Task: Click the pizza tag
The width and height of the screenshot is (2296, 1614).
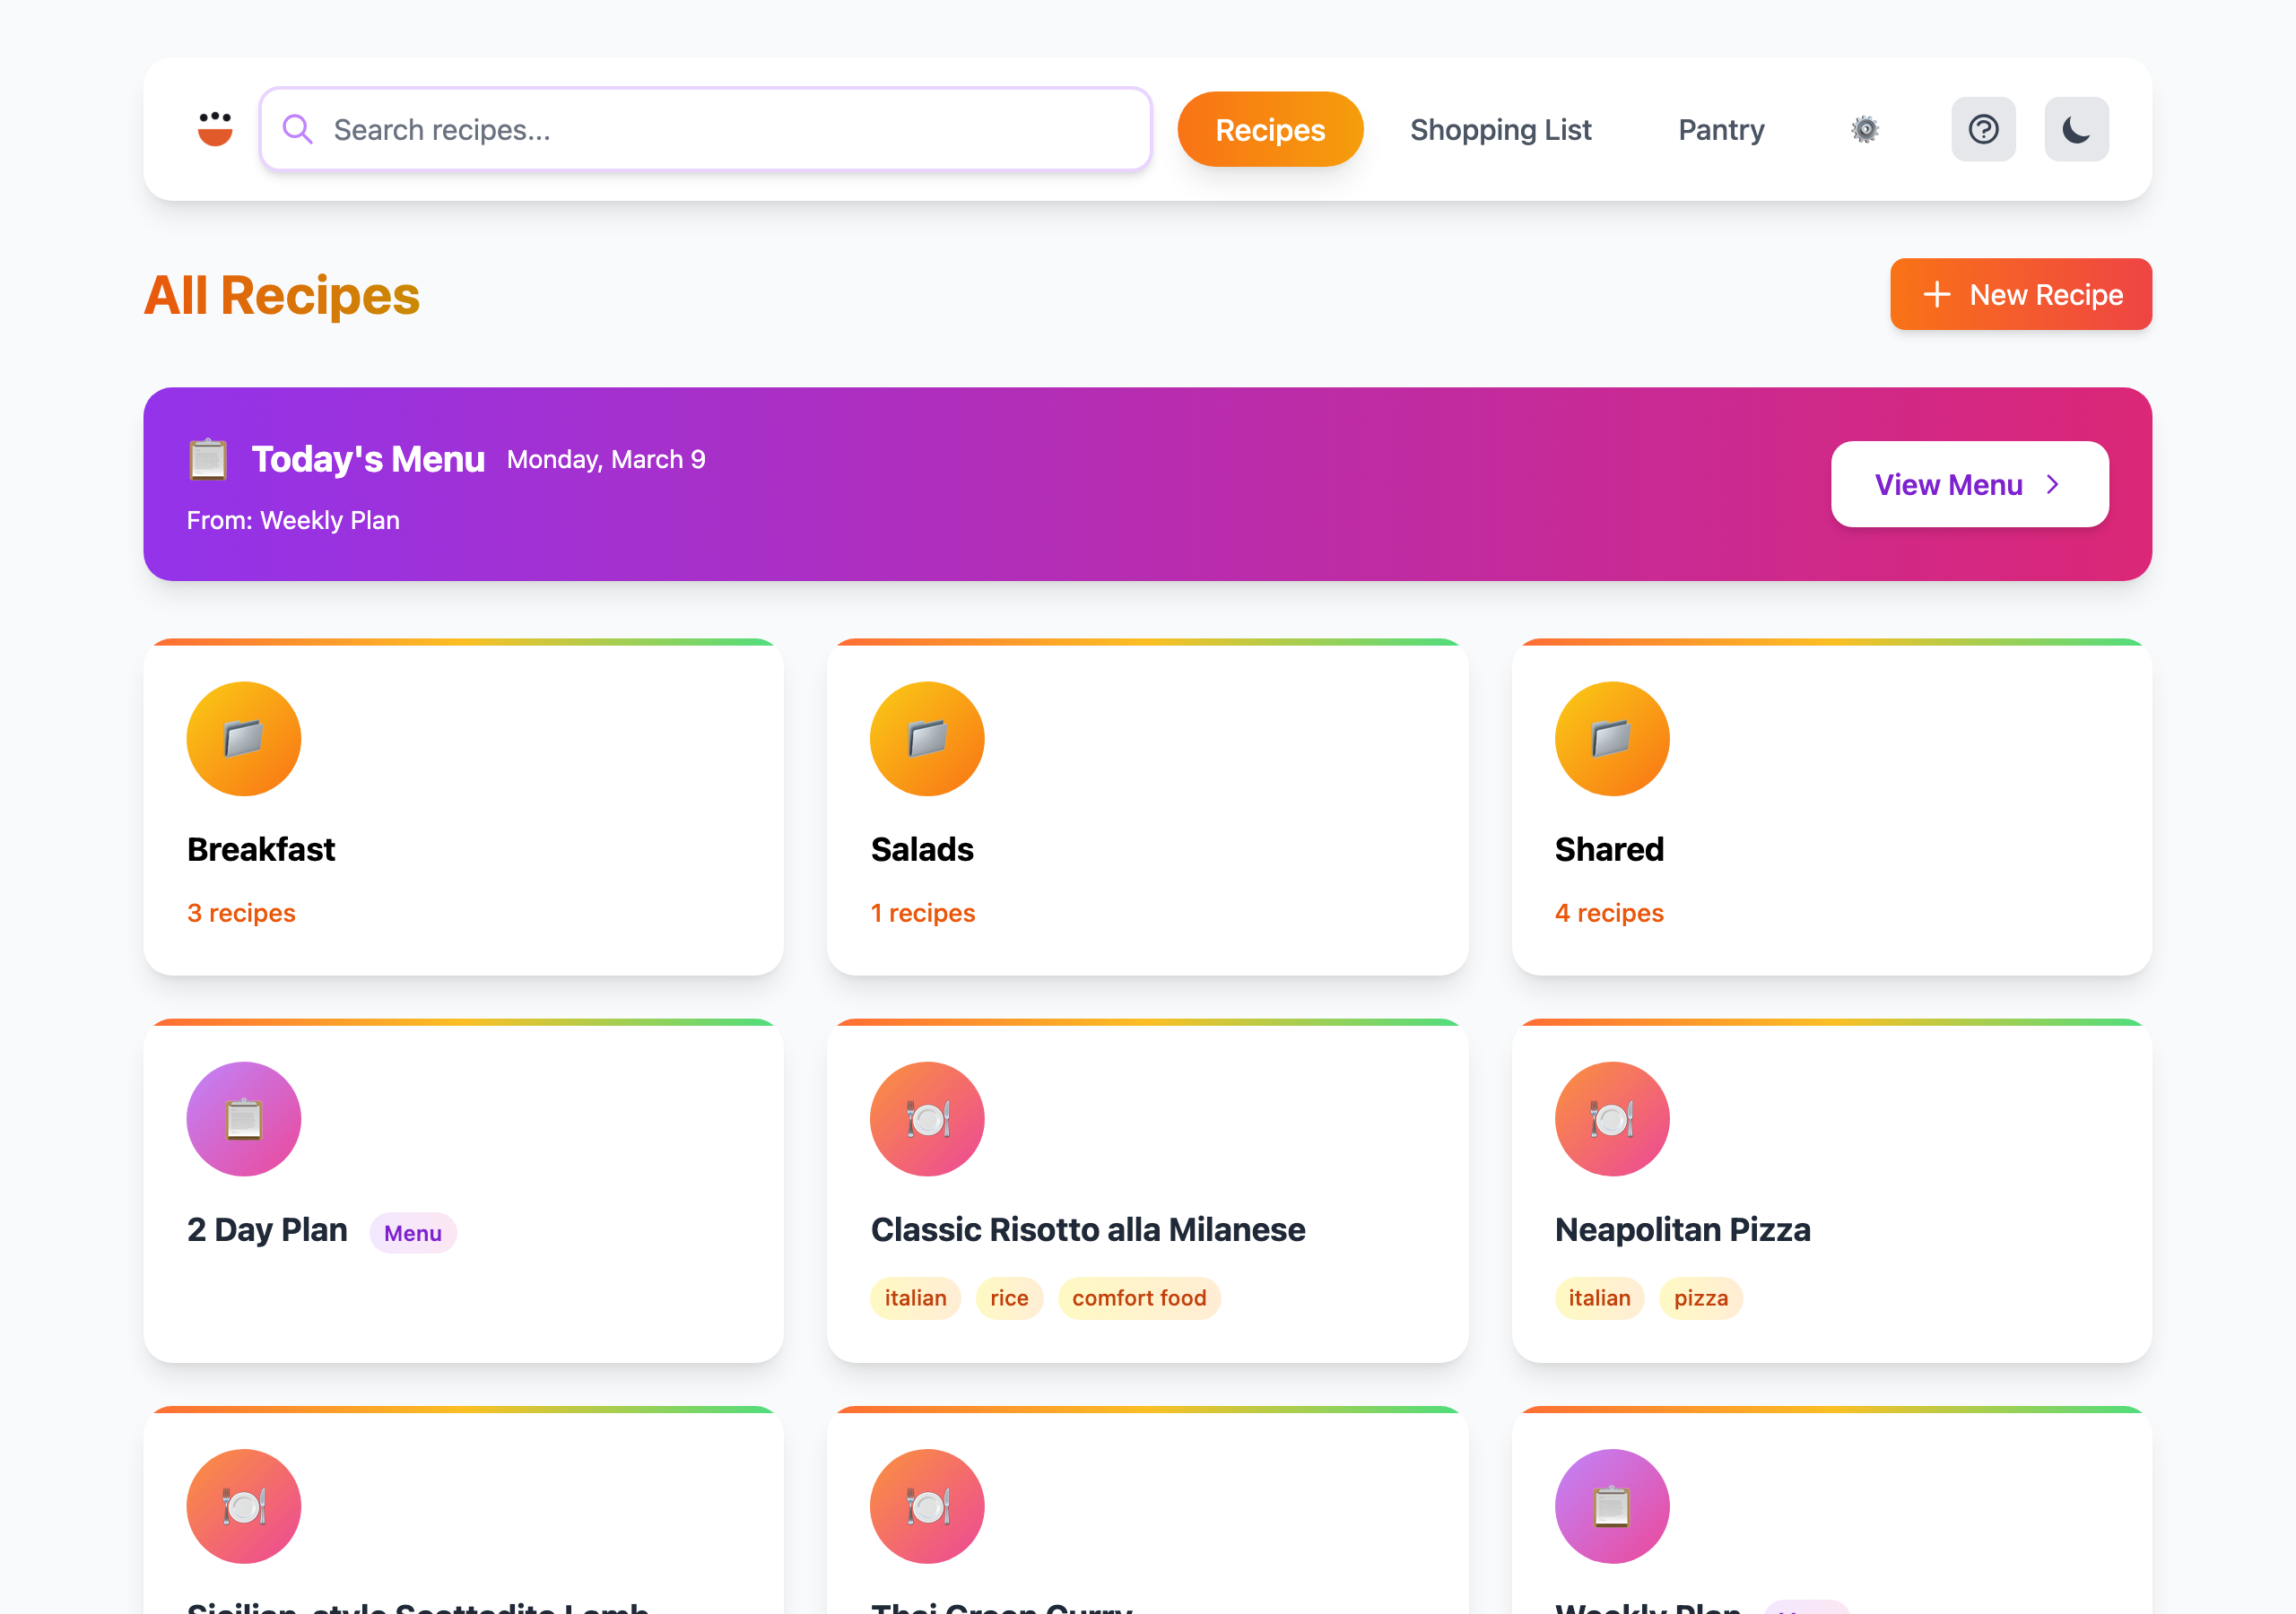Action: (x=1700, y=1298)
